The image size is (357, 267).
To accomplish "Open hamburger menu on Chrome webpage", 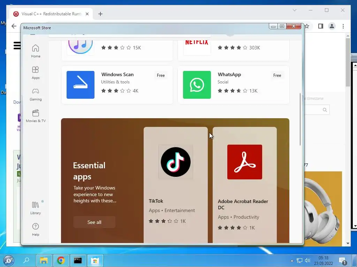I will point(17,46).
